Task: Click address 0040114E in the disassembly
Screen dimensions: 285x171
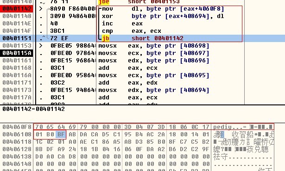Action: click(x=17, y=24)
